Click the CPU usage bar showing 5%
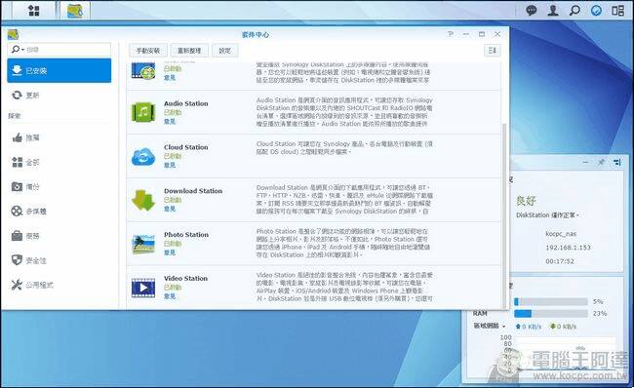The height and width of the screenshot is (388, 634). (551, 301)
